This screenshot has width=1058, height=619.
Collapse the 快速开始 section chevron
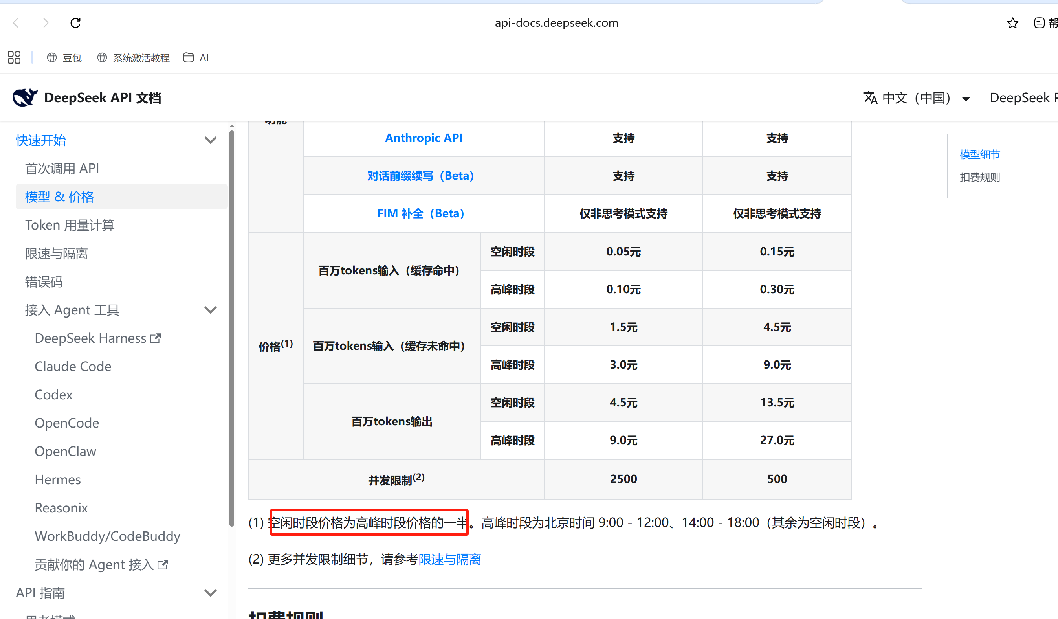tap(210, 140)
